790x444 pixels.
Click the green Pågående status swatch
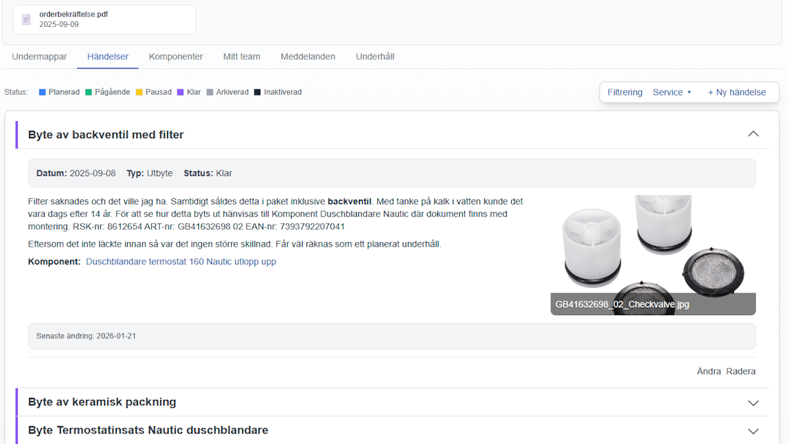tap(88, 92)
